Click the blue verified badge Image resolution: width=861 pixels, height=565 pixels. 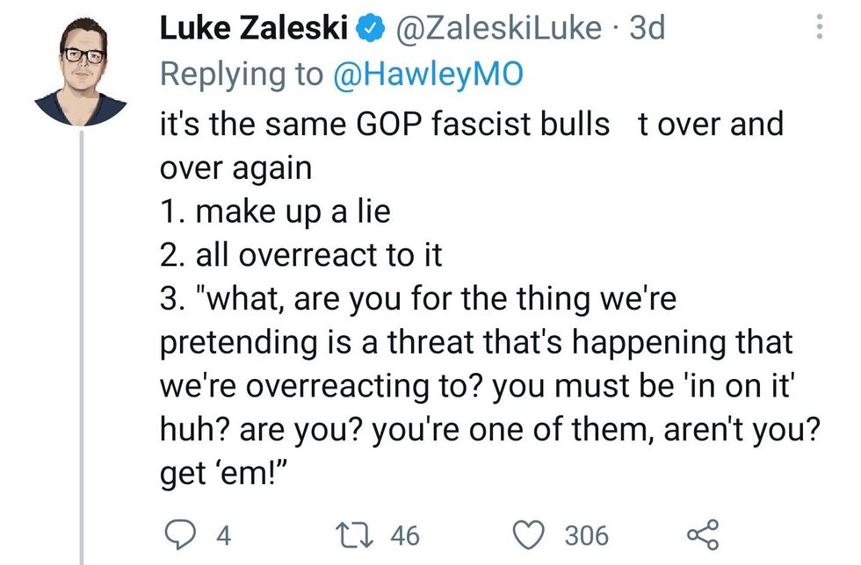(372, 29)
